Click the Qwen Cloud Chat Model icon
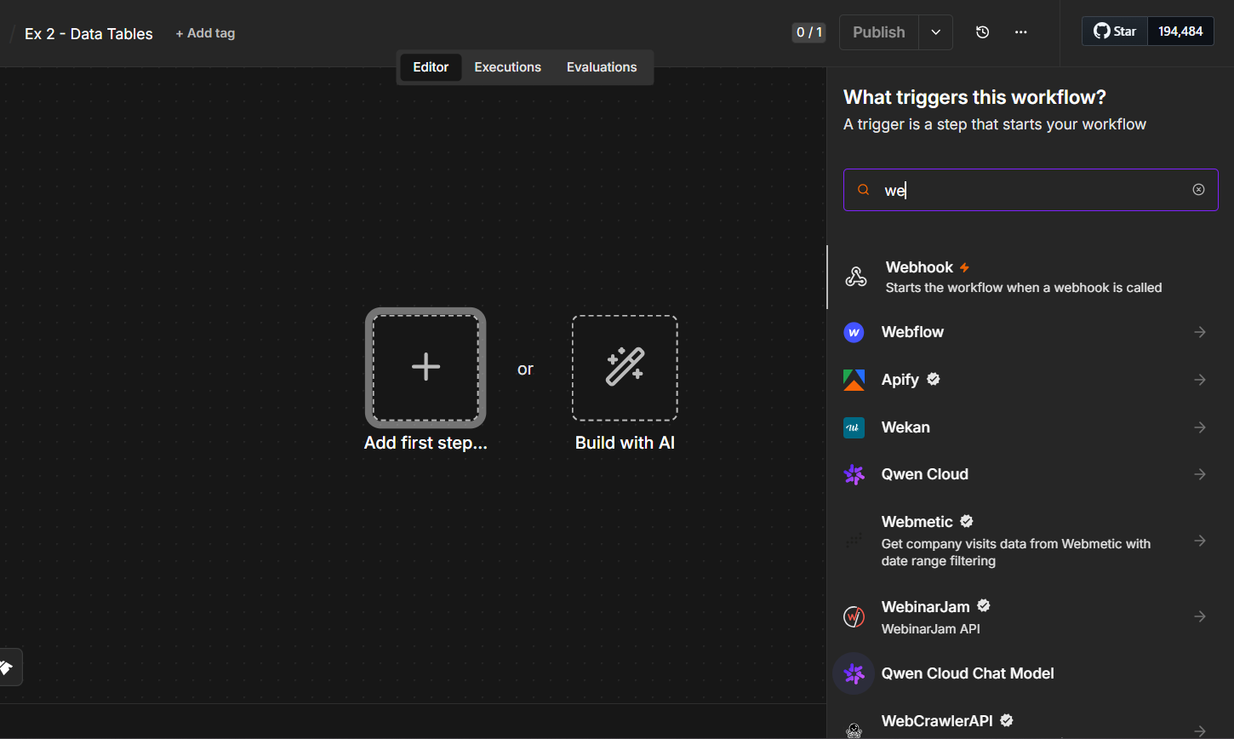This screenshot has height=739, width=1234. click(x=854, y=673)
